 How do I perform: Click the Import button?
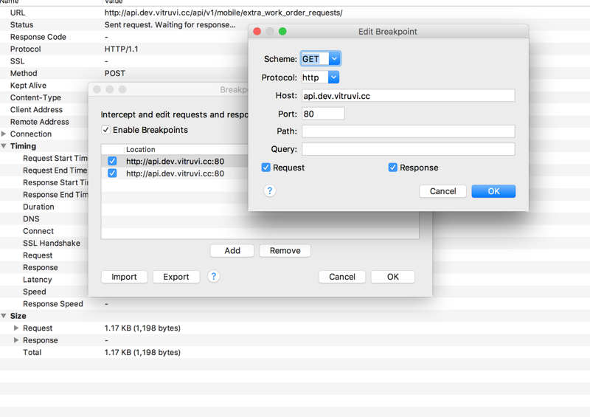124,277
